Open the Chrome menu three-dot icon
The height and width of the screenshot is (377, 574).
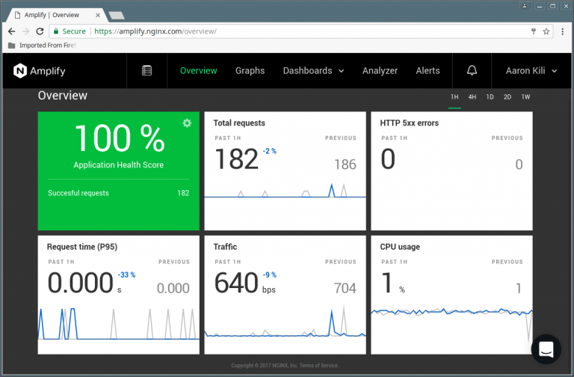click(x=562, y=31)
